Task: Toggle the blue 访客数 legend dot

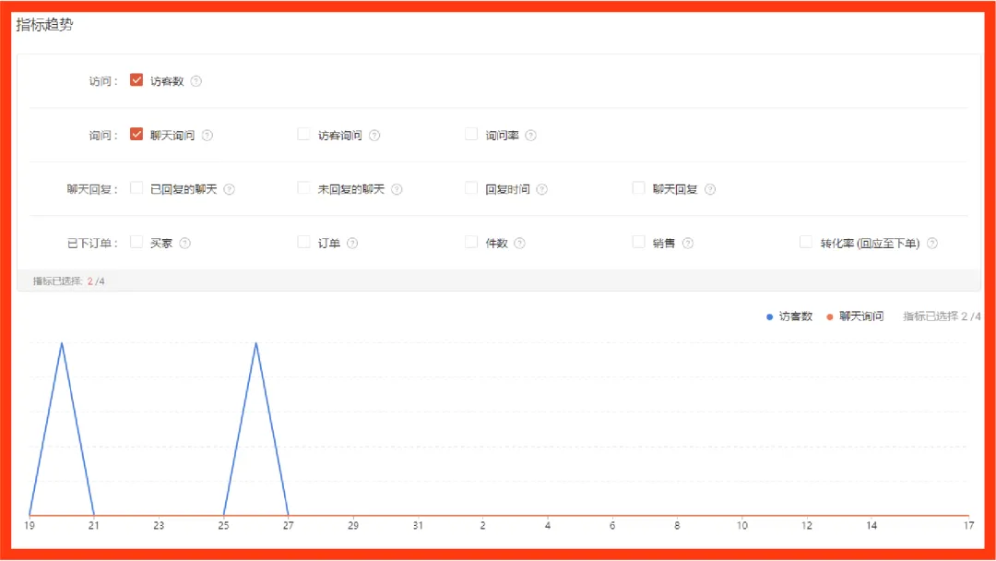Action: click(x=769, y=317)
